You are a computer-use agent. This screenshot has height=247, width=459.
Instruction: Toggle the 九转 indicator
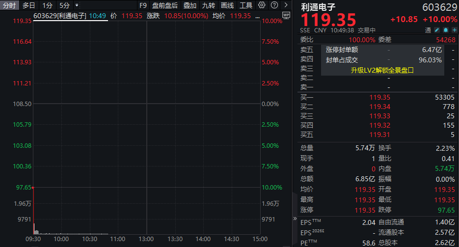coord(208,5)
